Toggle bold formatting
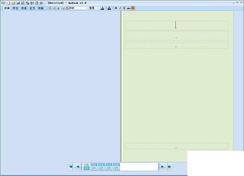 tap(116, 8)
